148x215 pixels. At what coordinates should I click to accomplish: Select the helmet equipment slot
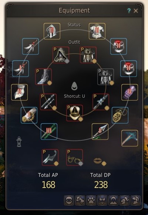pyautogui.click(x=52, y=31)
